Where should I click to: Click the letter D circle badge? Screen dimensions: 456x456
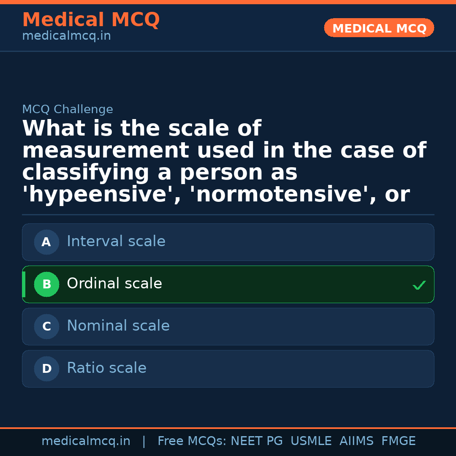click(x=46, y=369)
